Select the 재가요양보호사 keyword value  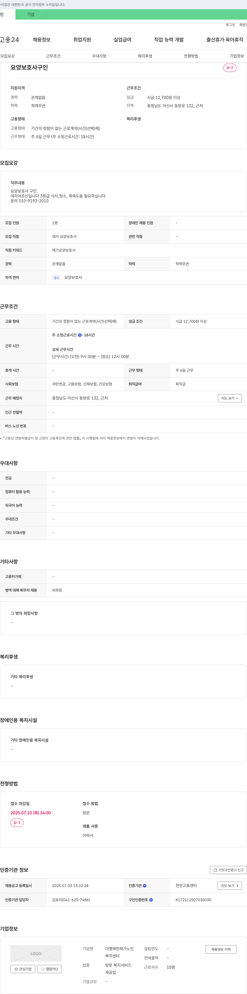[x=64, y=250]
